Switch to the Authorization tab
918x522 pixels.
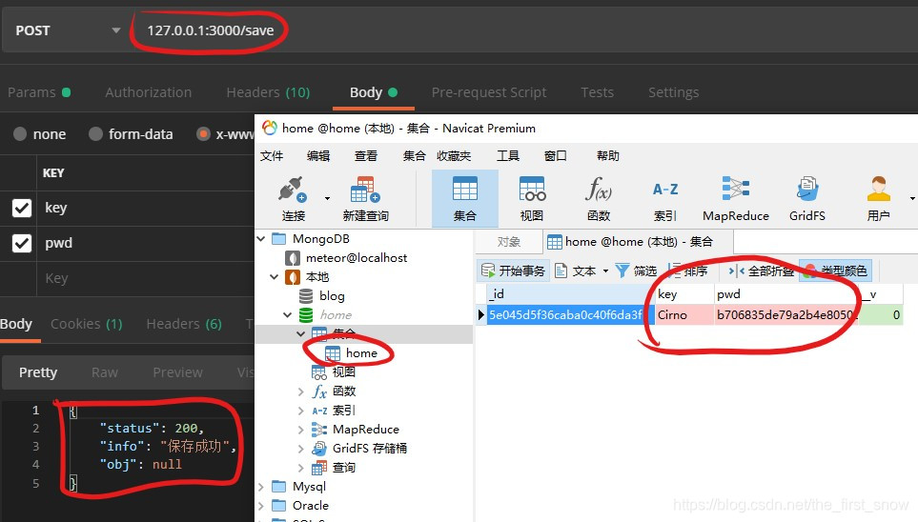pyautogui.click(x=148, y=92)
